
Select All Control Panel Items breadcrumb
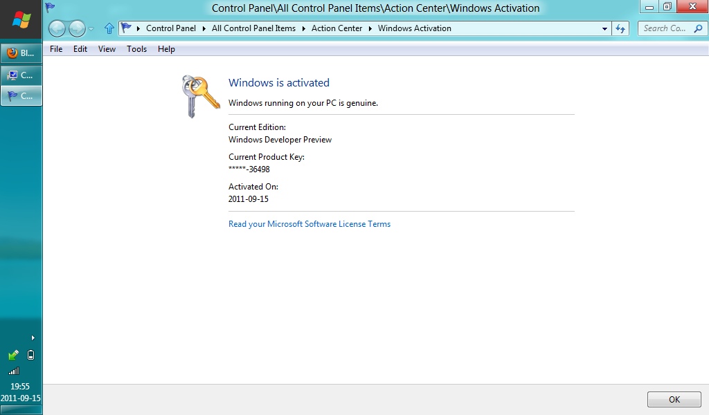click(x=253, y=28)
